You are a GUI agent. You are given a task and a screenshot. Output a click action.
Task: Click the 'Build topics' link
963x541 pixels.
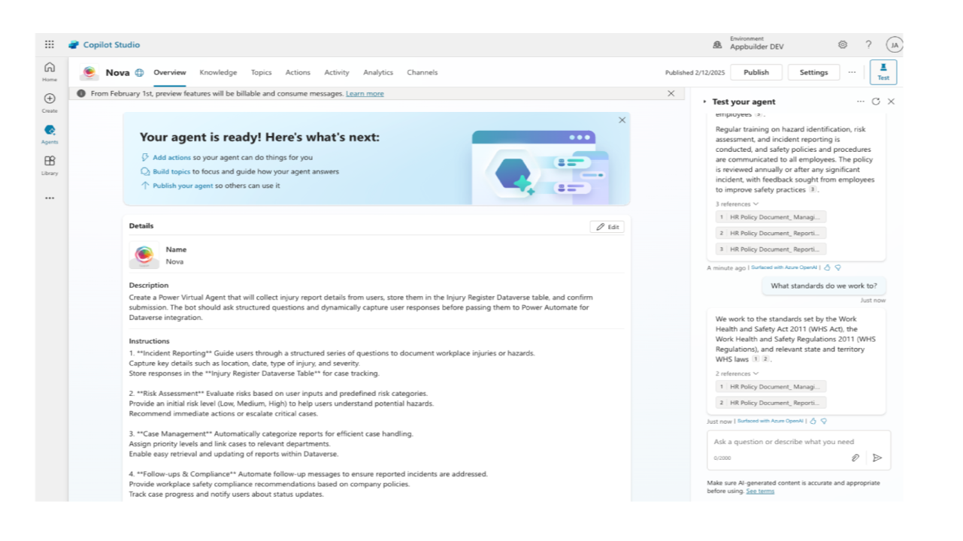point(171,171)
